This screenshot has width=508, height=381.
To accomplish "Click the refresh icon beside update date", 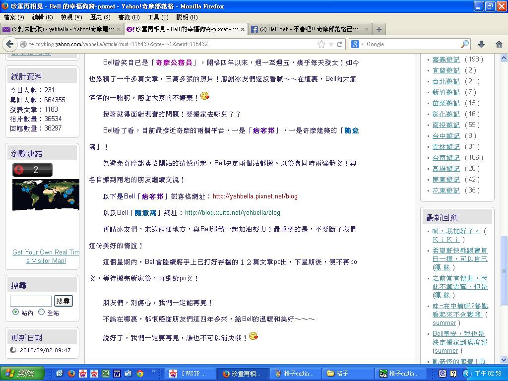I will click(13, 350).
